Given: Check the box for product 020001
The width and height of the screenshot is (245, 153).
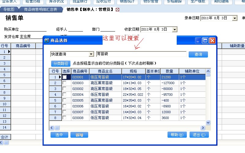Looking at the screenshot, I should tap(65, 77).
